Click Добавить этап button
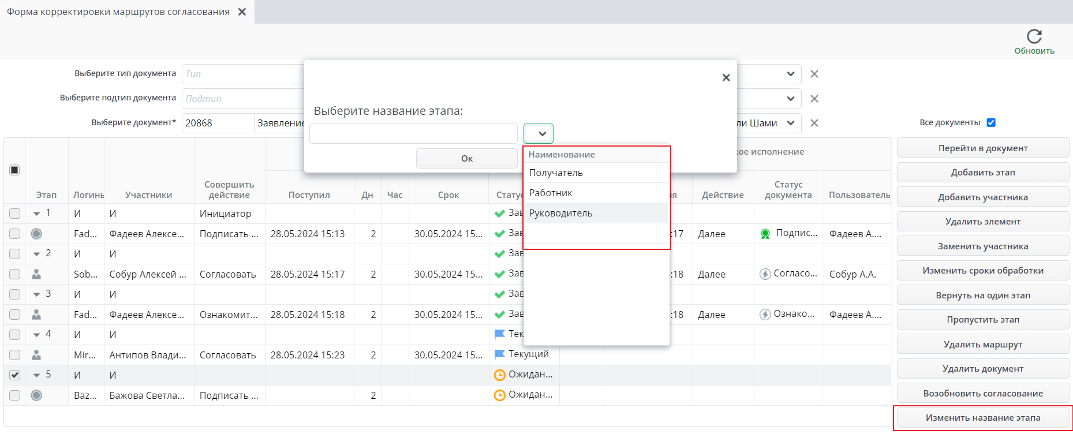 [983, 173]
